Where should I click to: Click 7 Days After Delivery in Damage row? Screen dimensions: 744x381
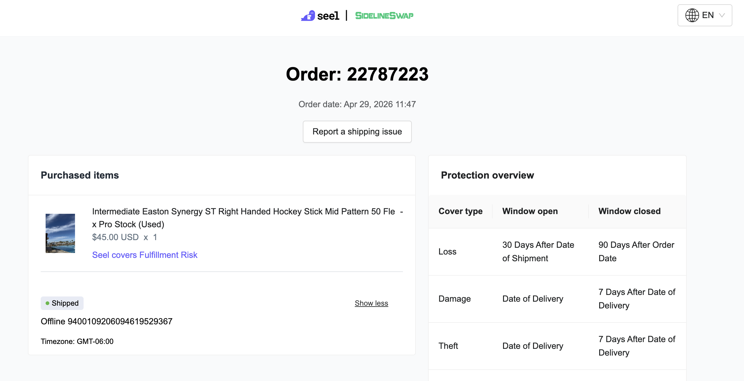point(637,299)
